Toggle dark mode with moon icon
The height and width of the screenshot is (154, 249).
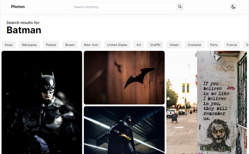point(233,7)
